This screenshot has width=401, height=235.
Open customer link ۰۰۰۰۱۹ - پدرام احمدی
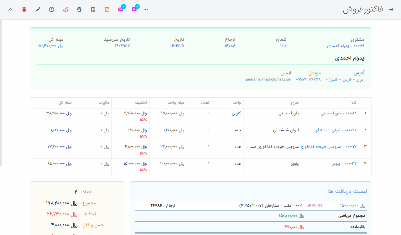click(x=346, y=46)
